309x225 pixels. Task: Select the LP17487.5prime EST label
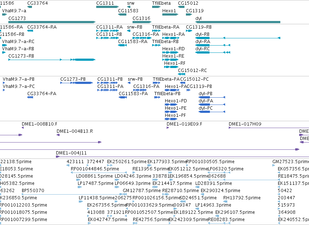coord(95,183)
